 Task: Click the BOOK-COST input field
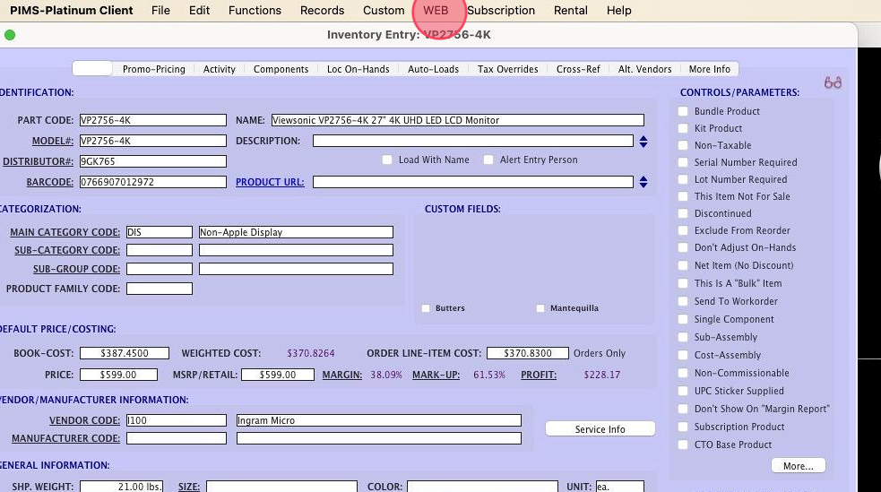(125, 353)
